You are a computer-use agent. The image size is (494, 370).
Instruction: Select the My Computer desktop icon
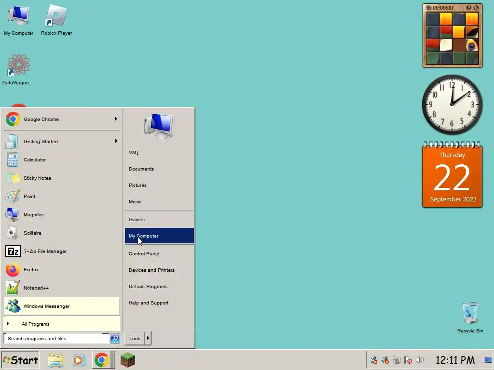[x=18, y=21]
